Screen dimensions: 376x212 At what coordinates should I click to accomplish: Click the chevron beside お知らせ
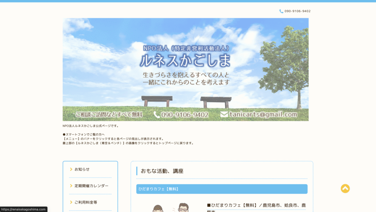click(71, 169)
